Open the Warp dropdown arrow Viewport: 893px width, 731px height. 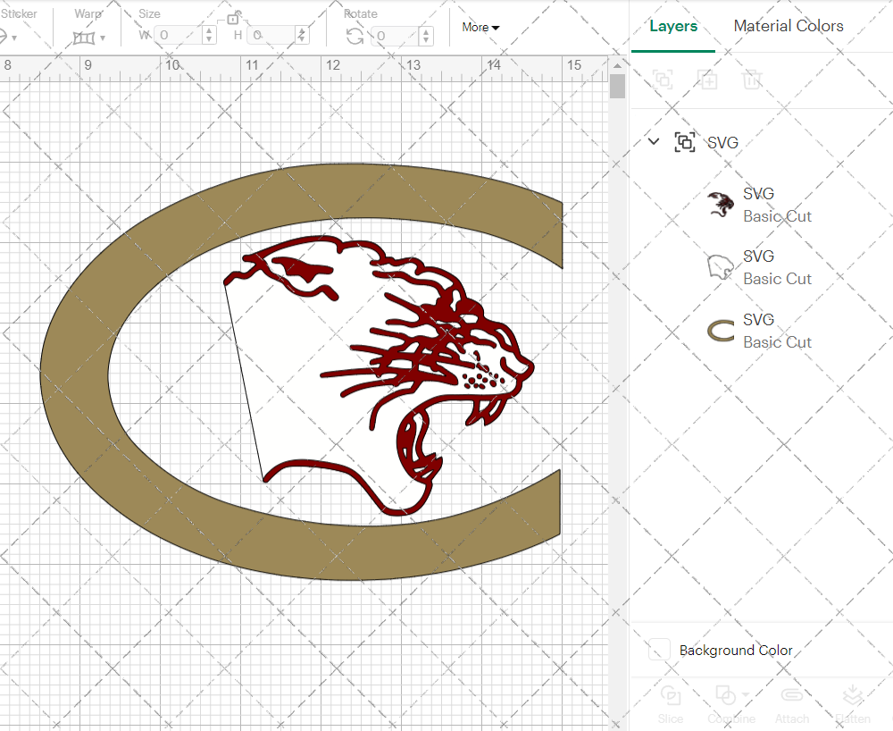click(103, 38)
